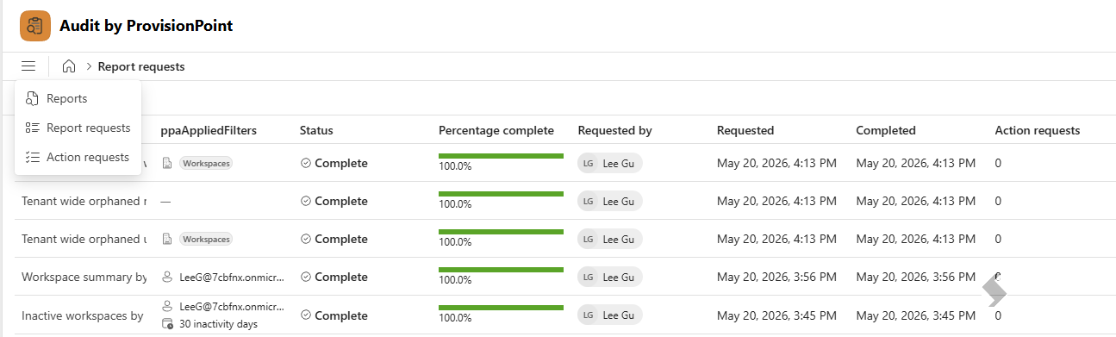Click the Requested by column header
This screenshot has width=1116, height=337.
pyautogui.click(x=614, y=130)
